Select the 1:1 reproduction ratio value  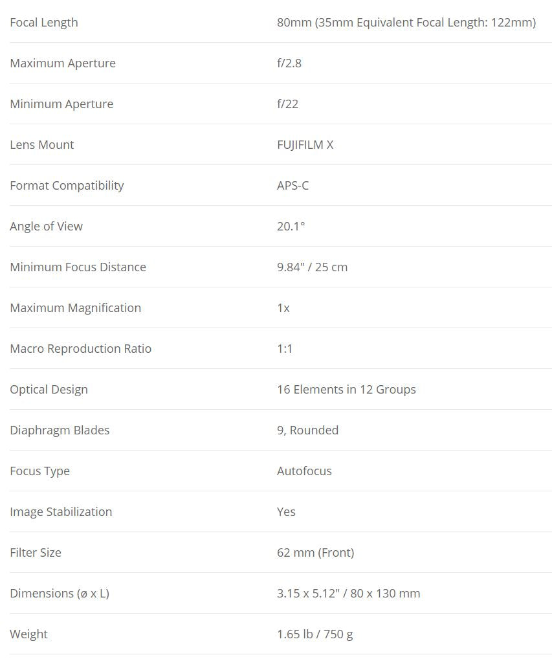[x=285, y=349]
